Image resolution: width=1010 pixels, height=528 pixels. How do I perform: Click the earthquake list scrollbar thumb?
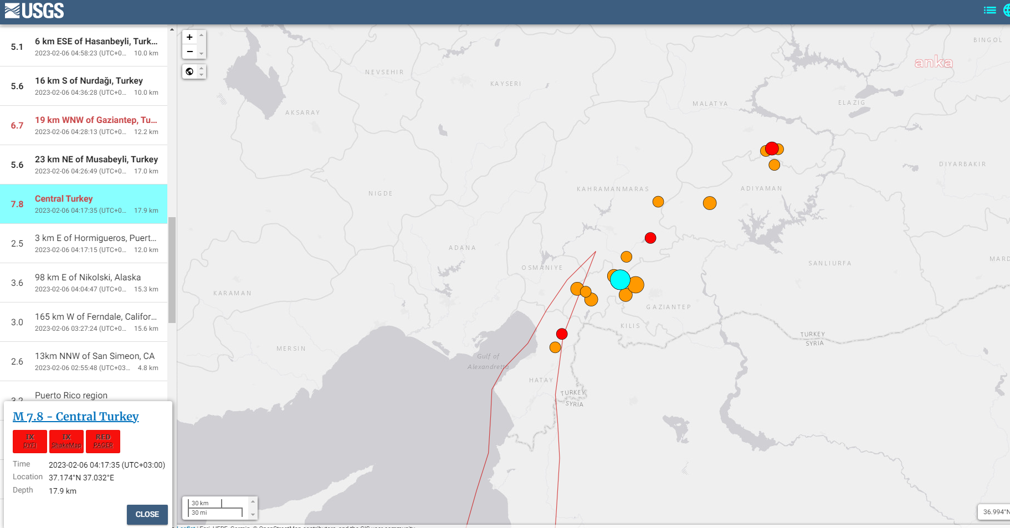point(172,270)
